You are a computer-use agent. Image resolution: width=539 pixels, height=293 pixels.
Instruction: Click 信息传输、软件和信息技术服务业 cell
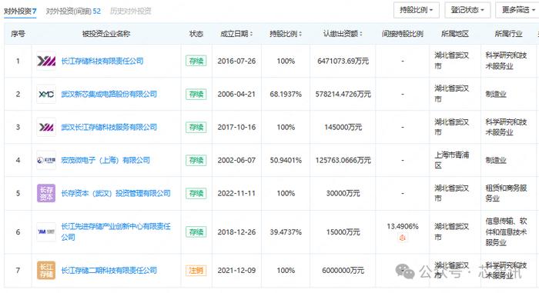point(506,231)
